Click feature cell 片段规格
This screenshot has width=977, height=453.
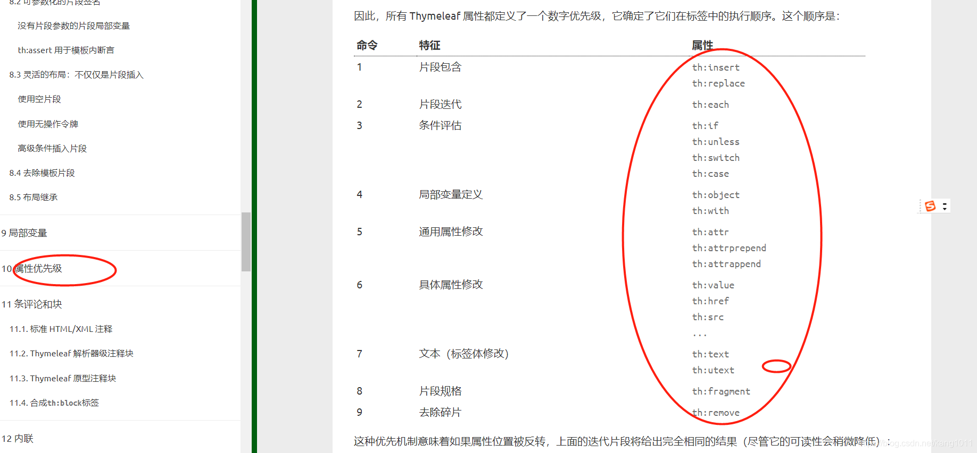pos(440,391)
